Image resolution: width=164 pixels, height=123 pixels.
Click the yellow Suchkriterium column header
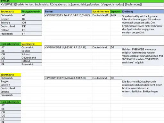[x=101, y=12]
